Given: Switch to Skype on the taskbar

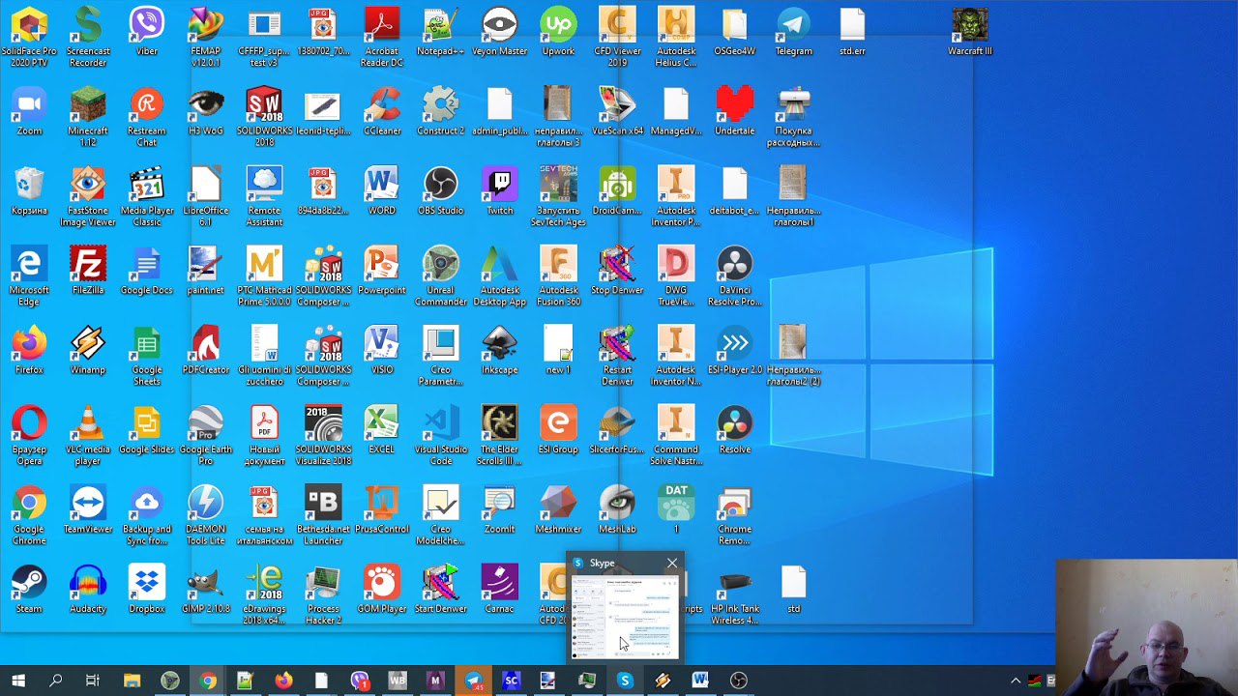Looking at the screenshot, I should (x=625, y=681).
